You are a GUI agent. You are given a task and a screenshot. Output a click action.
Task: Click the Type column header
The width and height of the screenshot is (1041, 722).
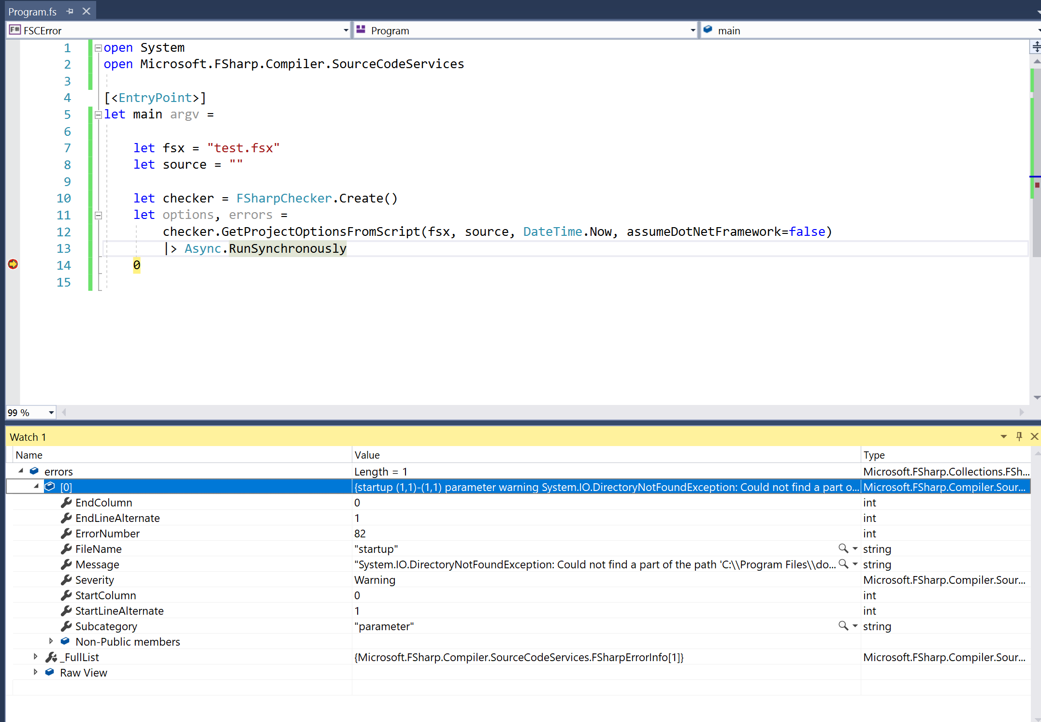coord(946,455)
